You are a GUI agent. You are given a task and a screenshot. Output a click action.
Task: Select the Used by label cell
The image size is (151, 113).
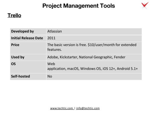28,57
